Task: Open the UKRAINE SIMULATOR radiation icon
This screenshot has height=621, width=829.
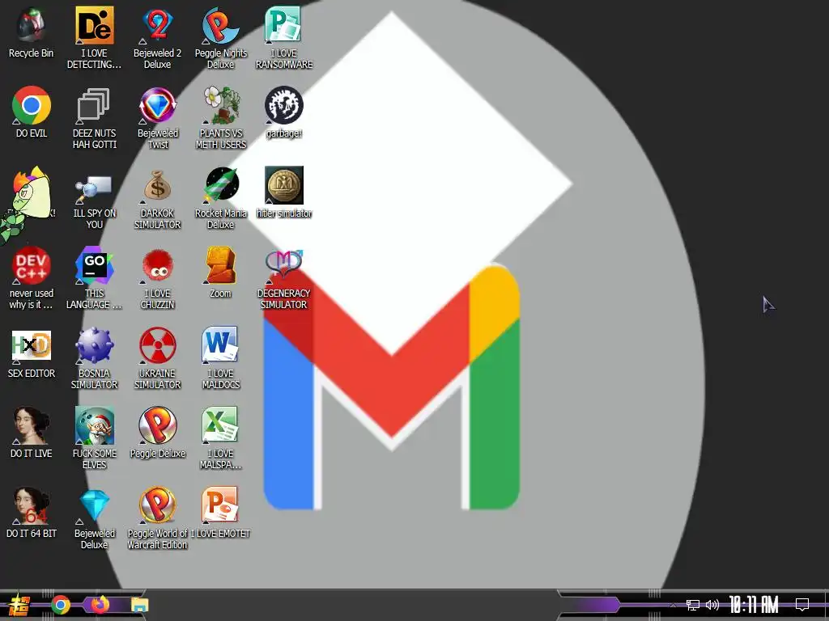Action: tap(158, 345)
